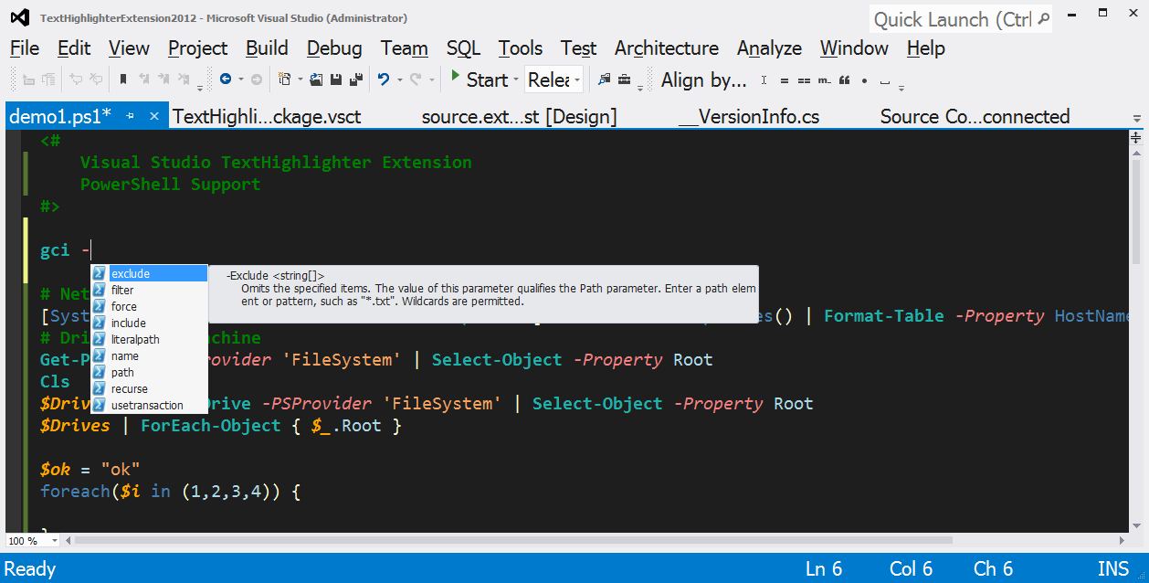Pin the demo1.ps1 tab
Viewport: 1149px width, 583px height.
click(132, 116)
